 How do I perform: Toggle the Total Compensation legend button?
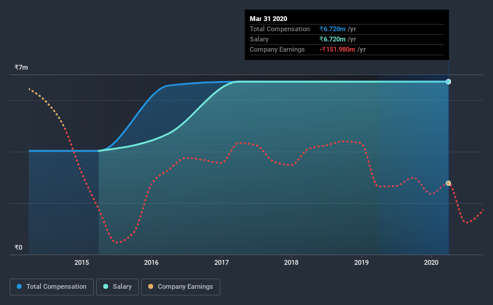[52, 287]
